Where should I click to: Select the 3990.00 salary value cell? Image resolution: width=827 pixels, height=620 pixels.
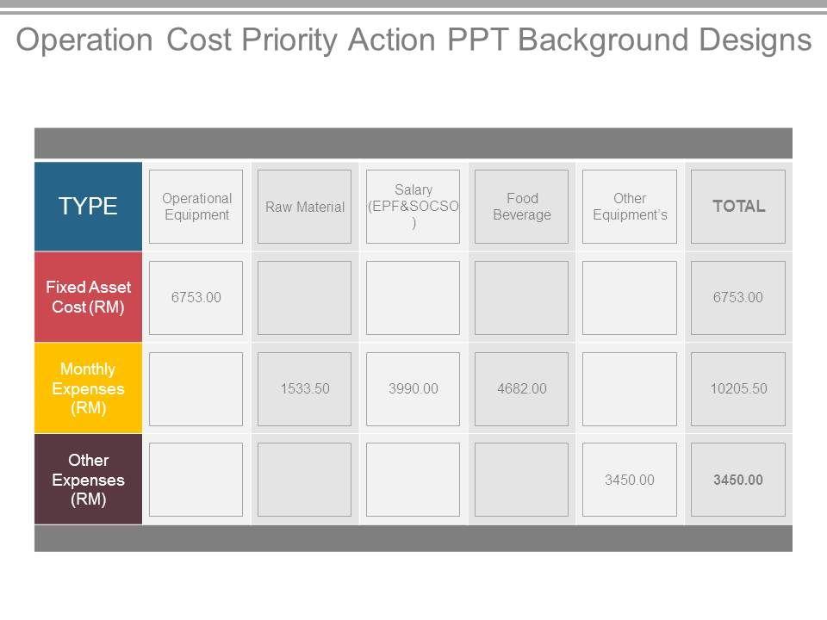[413, 389]
